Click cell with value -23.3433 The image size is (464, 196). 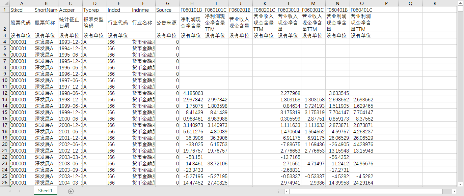(192, 170)
